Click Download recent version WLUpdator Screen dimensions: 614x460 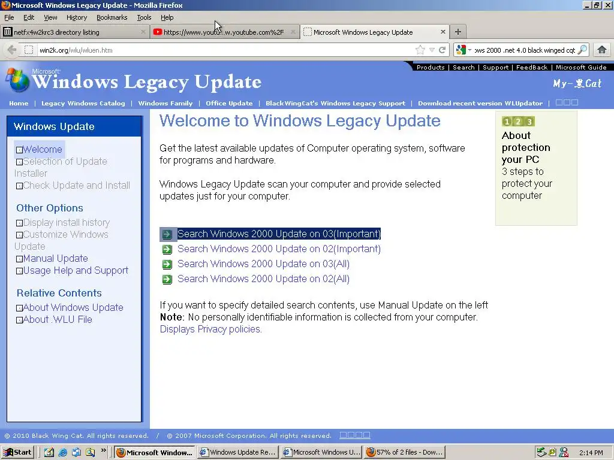pos(480,103)
